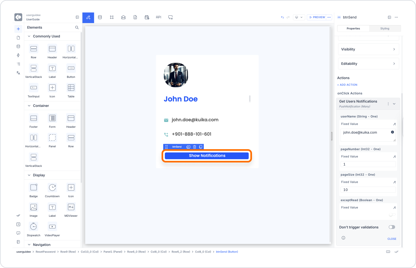Open the monitor settings icon in top toolbar

point(171,17)
